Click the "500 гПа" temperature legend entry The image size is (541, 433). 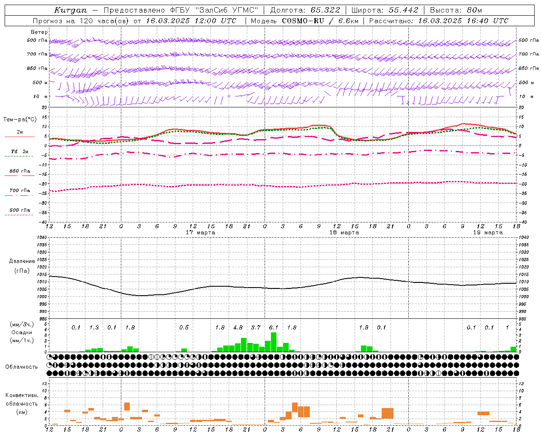20,210
